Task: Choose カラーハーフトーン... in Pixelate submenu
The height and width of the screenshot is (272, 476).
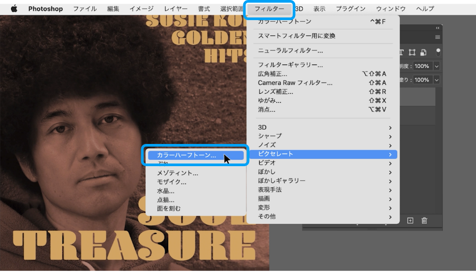Action: tap(196, 155)
